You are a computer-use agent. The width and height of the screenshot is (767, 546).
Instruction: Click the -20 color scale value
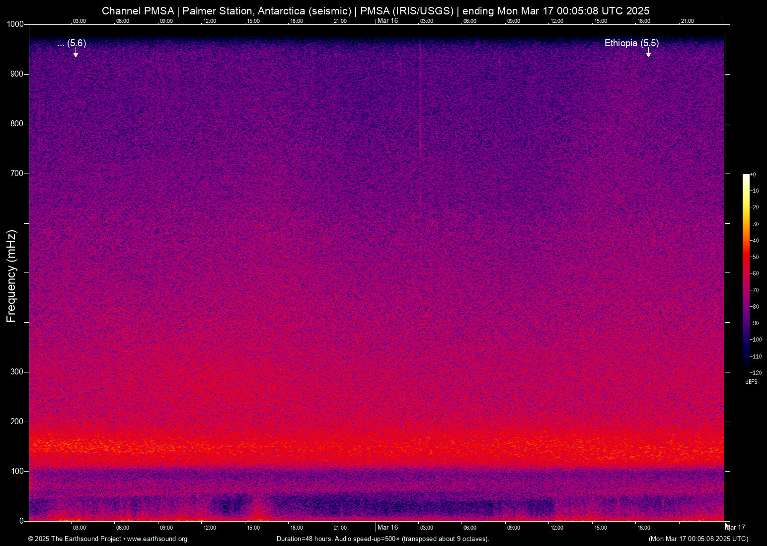[x=755, y=207]
